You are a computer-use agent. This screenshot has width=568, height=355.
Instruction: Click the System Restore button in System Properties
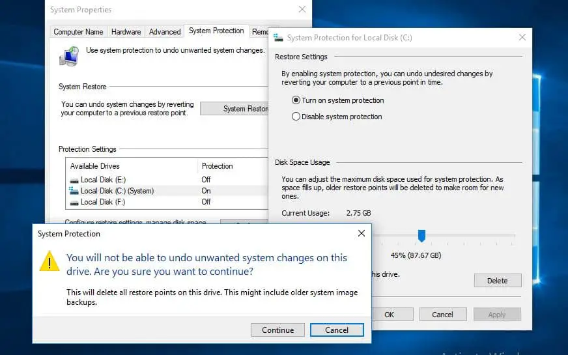(234, 109)
